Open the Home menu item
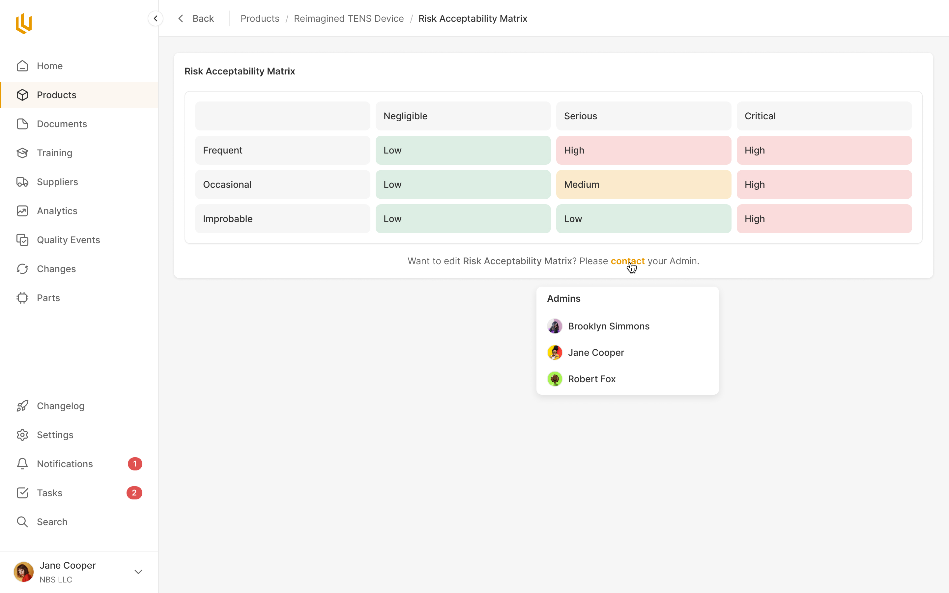 tap(79, 66)
